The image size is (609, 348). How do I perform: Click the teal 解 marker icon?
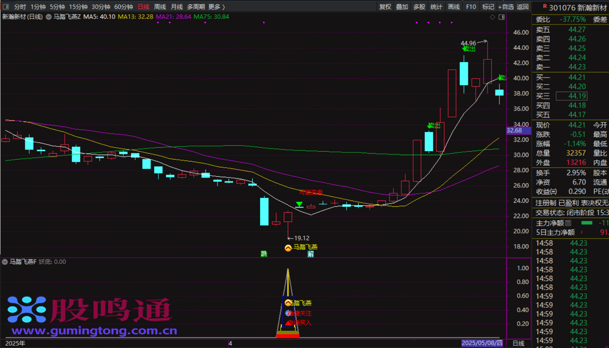coord(311,254)
